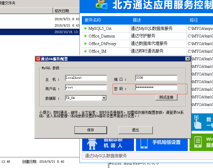Click the 描述 column header
Viewport: 213px width, 168px height.
(x=137, y=20)
